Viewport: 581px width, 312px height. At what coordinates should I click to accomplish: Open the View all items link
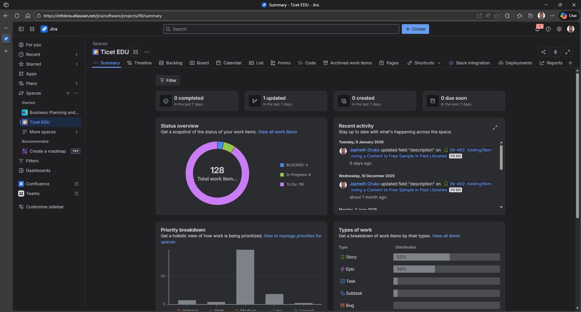[446, 236]
